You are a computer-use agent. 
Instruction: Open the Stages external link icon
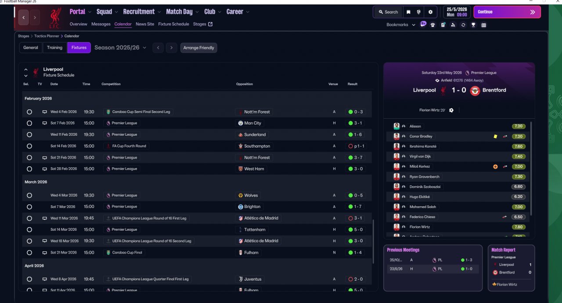pos(210,24)
